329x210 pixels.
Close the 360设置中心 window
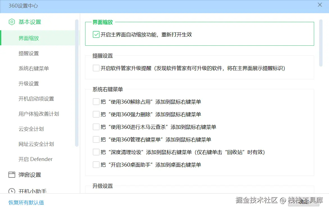click(320, 5)
